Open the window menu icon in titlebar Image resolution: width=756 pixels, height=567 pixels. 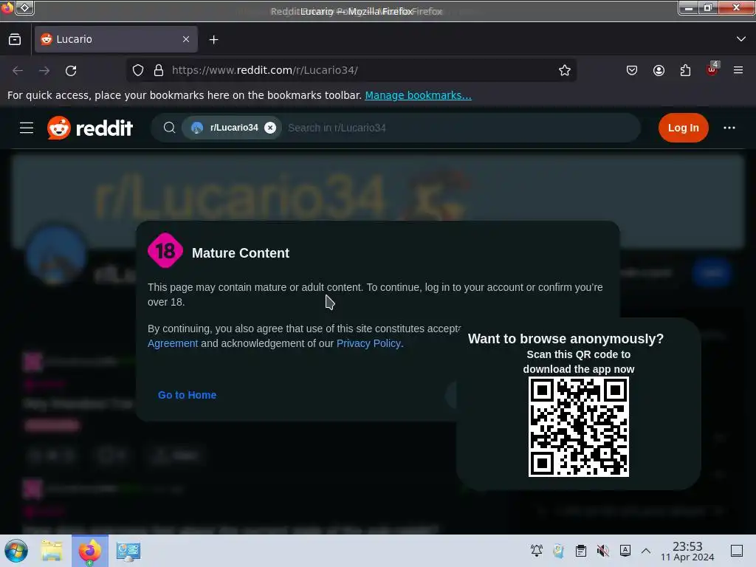pyautogui.click(x=25, y=7)
